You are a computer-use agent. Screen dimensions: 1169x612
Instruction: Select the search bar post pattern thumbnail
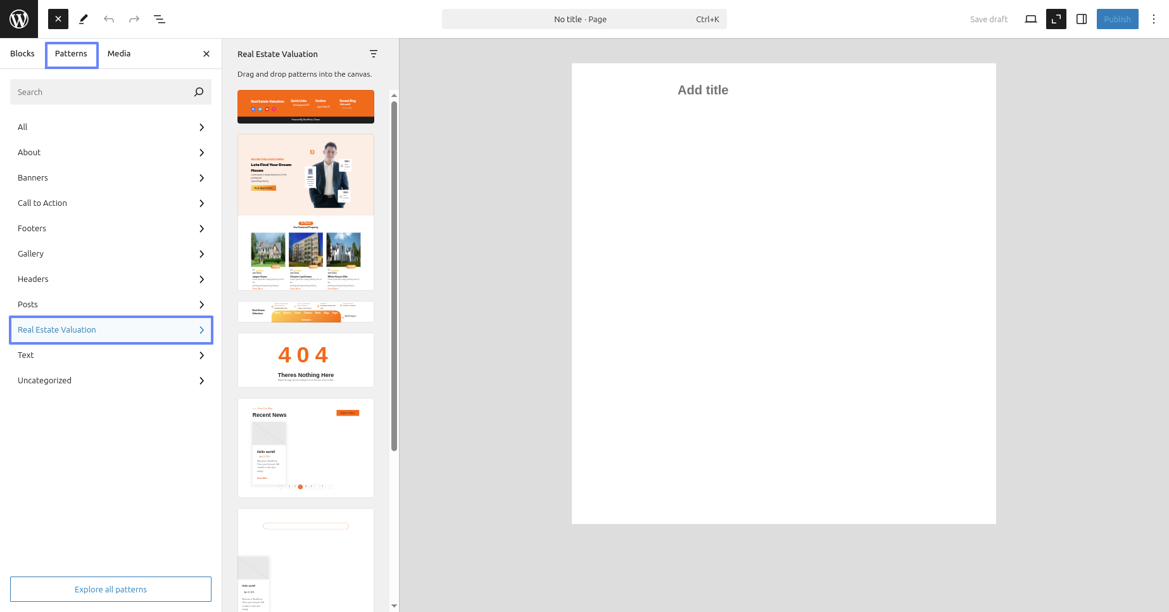[x=306, y=560]
